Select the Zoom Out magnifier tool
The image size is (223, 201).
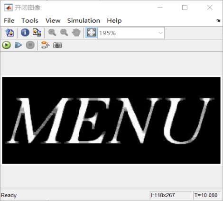point(64,33)
